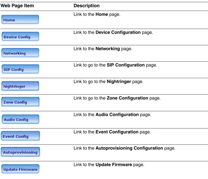Select the Nightringer page description text
208x179 pixels.
pyautogui.click(x=108, y=81)
